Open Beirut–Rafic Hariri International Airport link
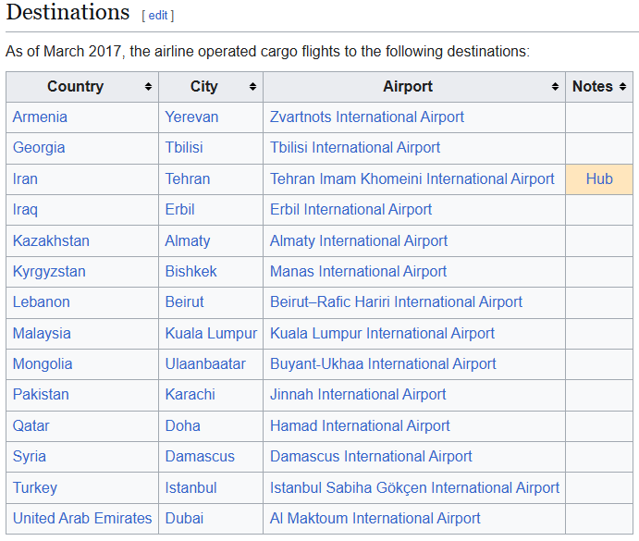 pos(396,302)
